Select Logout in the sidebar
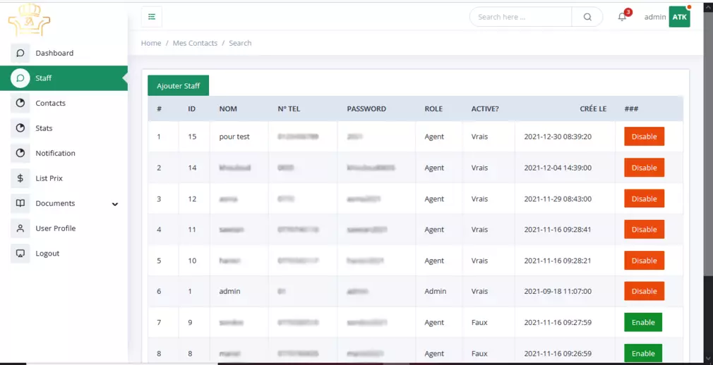Image resolution: width=713 pixels, height=365 pixels. pos(47,254)
